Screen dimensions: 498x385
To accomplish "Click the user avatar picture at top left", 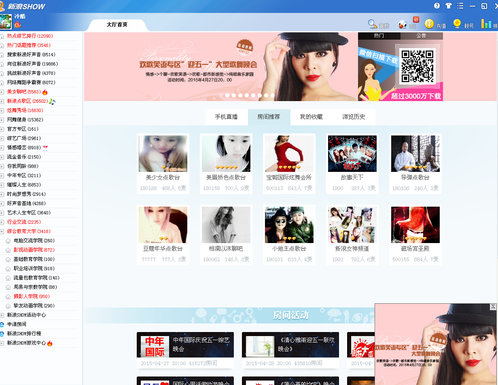I will (6, 21).
